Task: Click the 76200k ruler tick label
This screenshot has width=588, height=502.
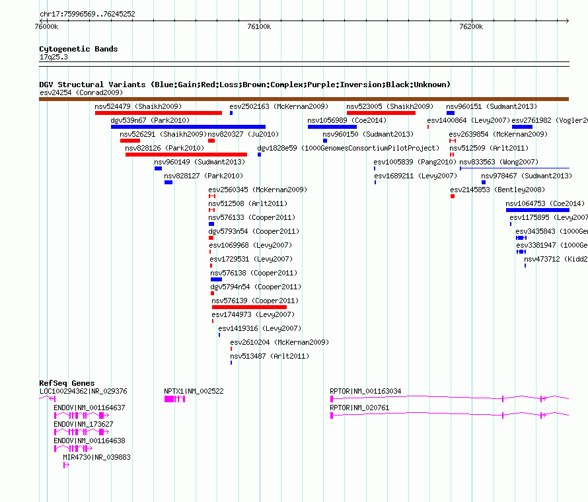Action: [x=471, y=26]
